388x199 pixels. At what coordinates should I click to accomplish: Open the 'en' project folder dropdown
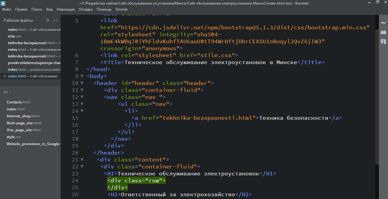(7, 92)
